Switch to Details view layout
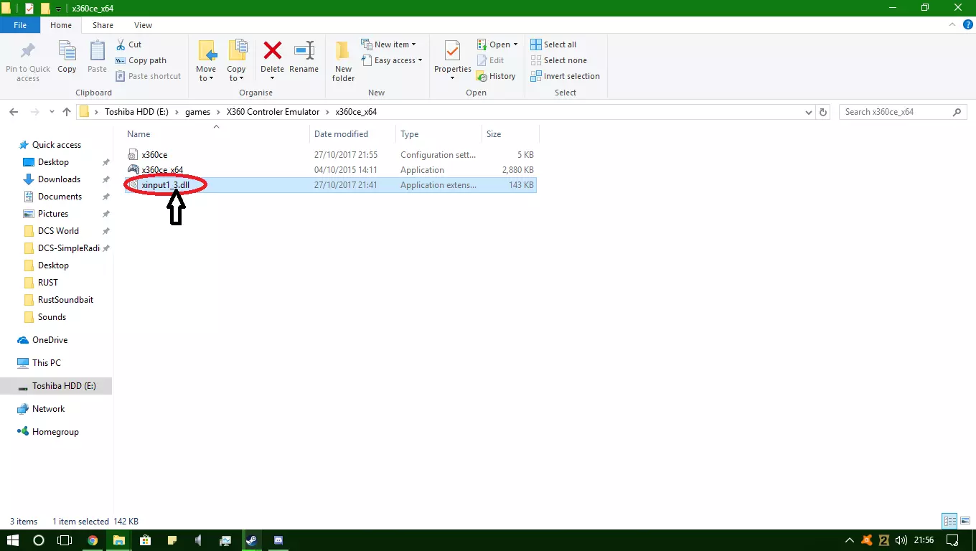This screenshot has width=976, height=551. point(950,522)
